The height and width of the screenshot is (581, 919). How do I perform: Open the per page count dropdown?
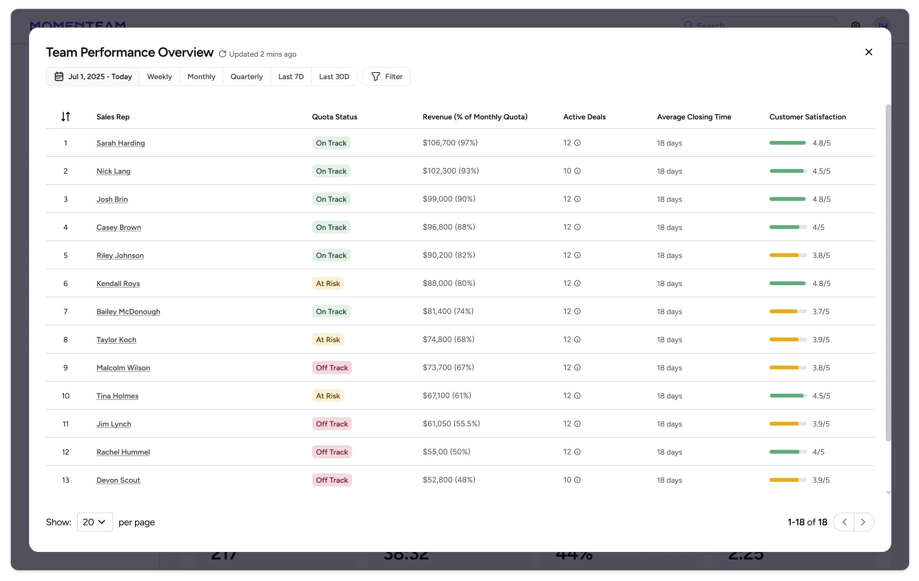click(x=95, y=522)
